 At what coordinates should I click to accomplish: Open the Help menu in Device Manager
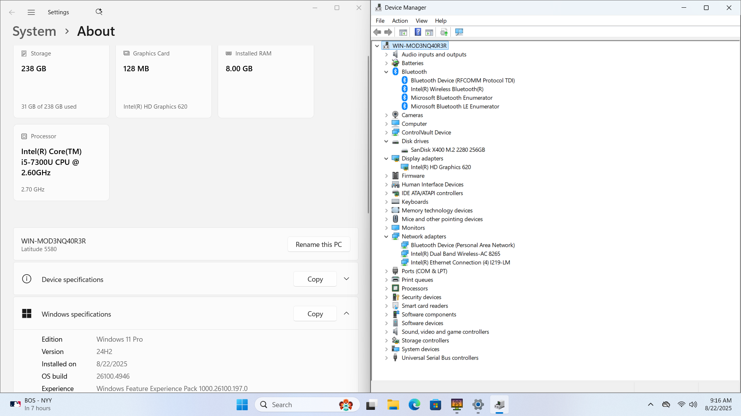(x=440, y=21)
